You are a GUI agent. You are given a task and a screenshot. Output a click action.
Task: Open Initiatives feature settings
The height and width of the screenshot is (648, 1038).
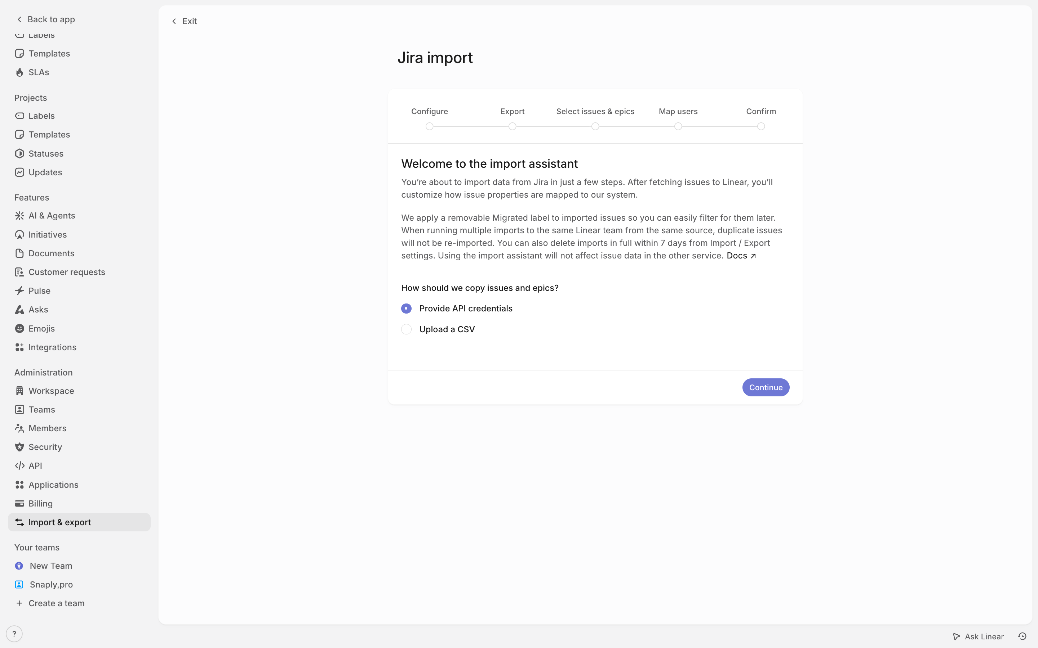point(79,234)
